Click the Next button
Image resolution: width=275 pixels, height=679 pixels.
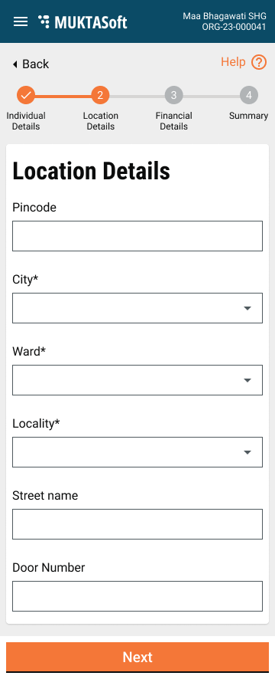137,658
